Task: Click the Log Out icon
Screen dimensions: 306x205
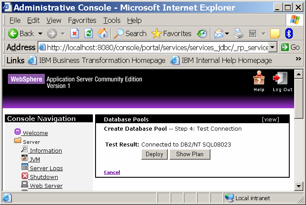Action: coord(282,79)
